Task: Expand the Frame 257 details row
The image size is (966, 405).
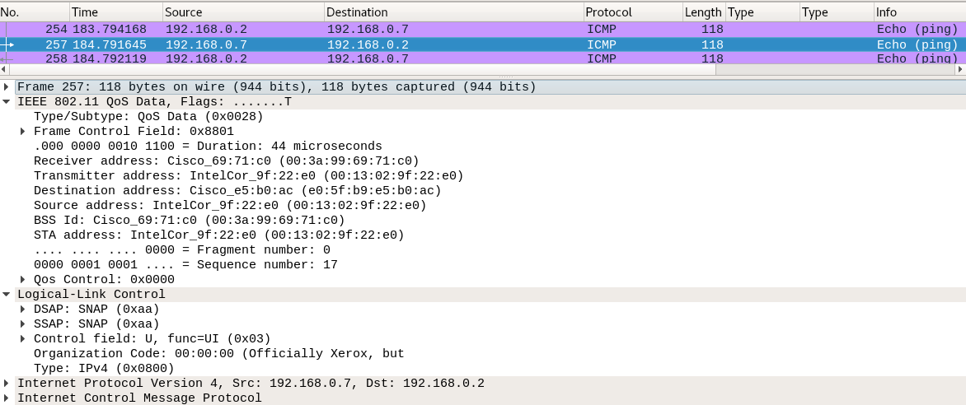Action: click(x=6, y=86)
